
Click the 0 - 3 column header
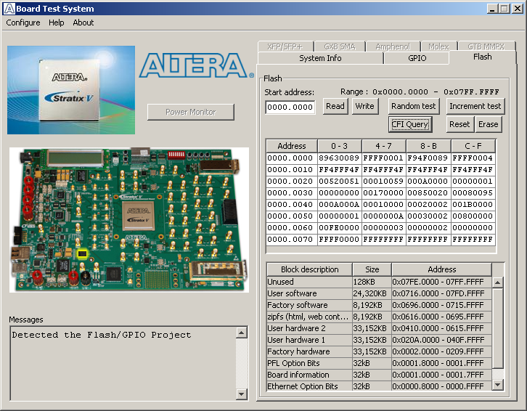[340, 146]
